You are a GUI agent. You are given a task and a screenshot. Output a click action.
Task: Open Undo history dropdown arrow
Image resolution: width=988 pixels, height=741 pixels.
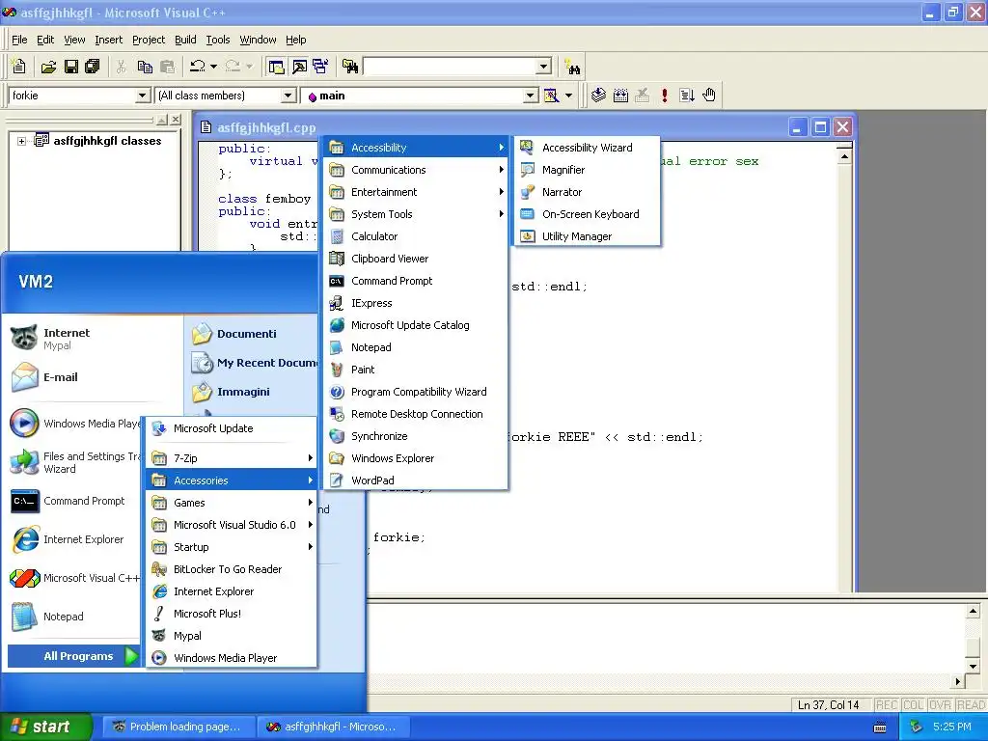(213, 67)
